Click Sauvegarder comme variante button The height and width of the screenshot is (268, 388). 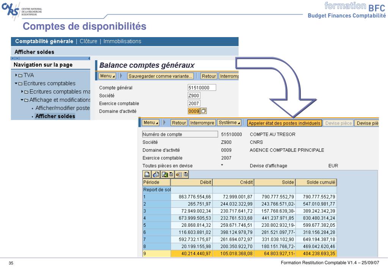pos(160,76)
